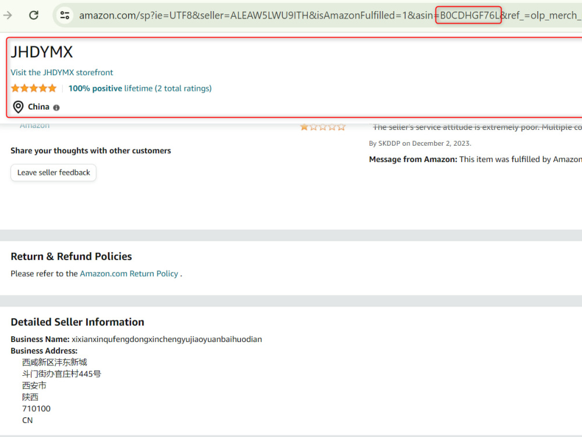
Task: Select the JHDYMX seller name heading
Action: point(42,52)
